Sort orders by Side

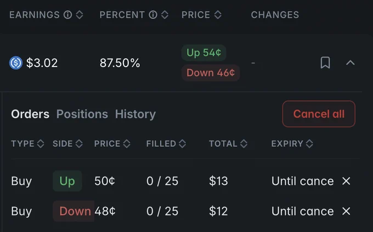click(x=79, y=143)
